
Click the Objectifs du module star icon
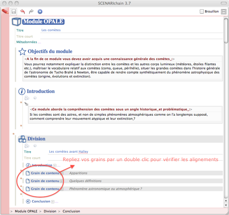coord(22,51)
